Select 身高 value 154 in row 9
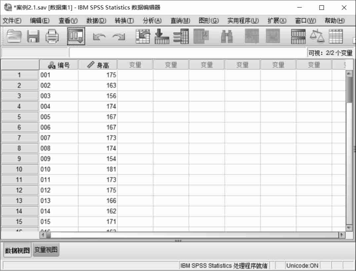 (98, 159)
